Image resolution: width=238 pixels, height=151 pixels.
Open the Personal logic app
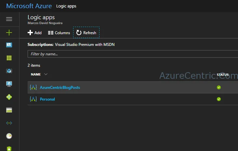point(47,99)
